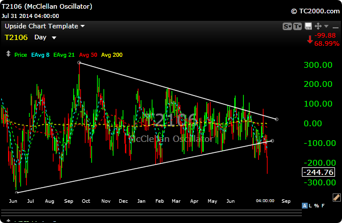
Task: Click the T2106 symbol label
Action: point(16,37)
